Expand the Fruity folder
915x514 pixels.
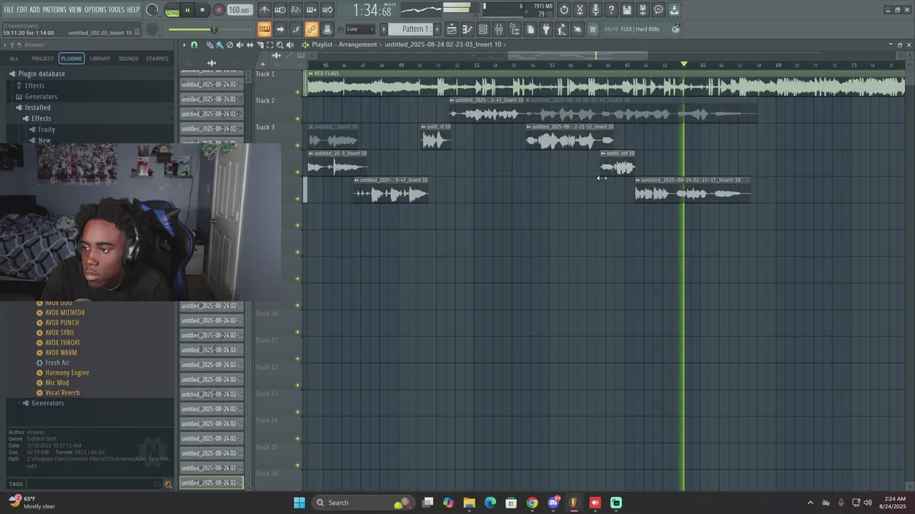click(46, 129)
